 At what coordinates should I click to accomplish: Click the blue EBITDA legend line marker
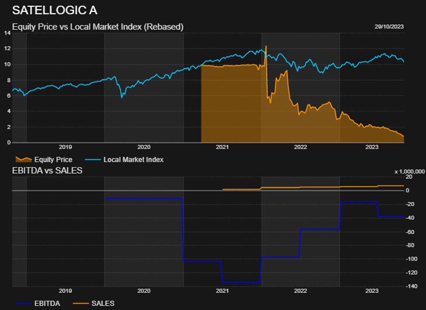(24, 303)
